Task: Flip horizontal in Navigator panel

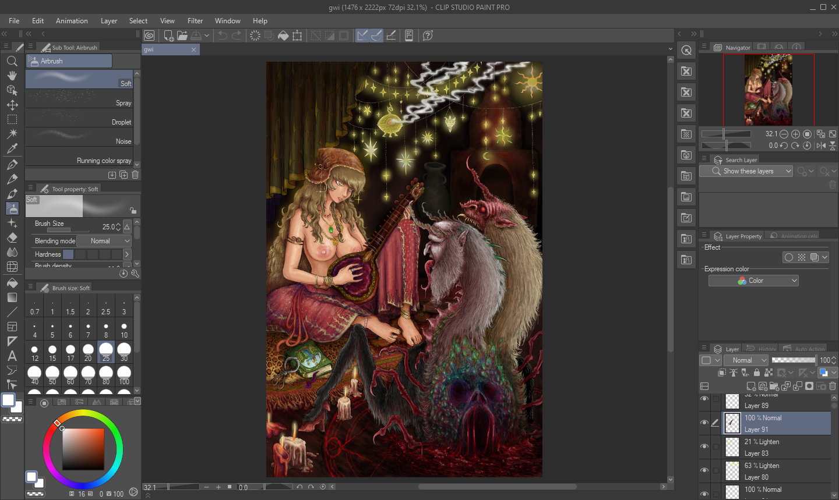Action: click(821, 146)
